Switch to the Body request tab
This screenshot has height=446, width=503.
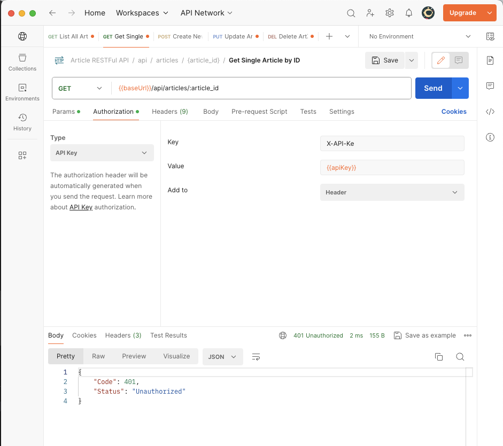tap(211, 112)
